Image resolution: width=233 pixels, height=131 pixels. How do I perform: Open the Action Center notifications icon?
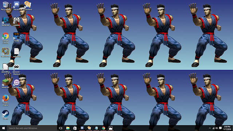(x=220, y=128)
